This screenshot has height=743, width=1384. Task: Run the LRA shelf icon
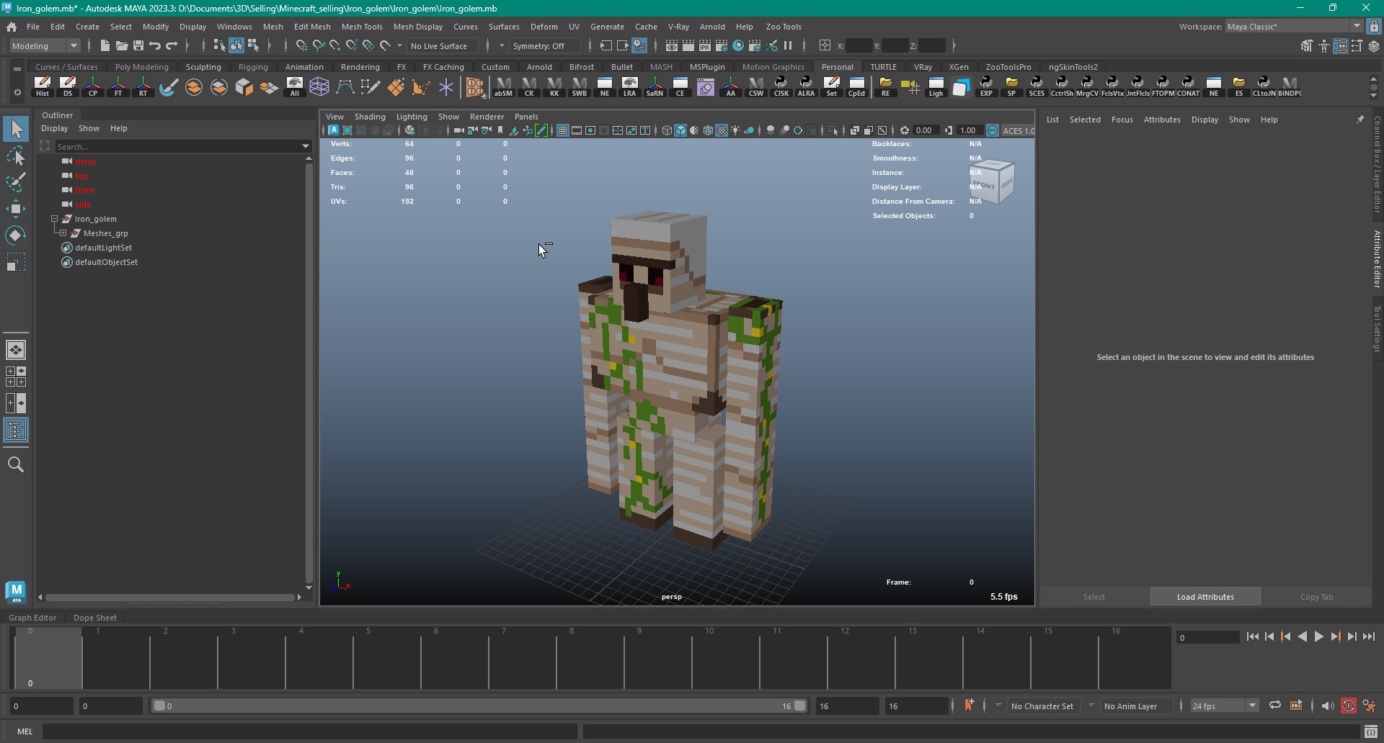pyautogui.click(x=630, y=86)
